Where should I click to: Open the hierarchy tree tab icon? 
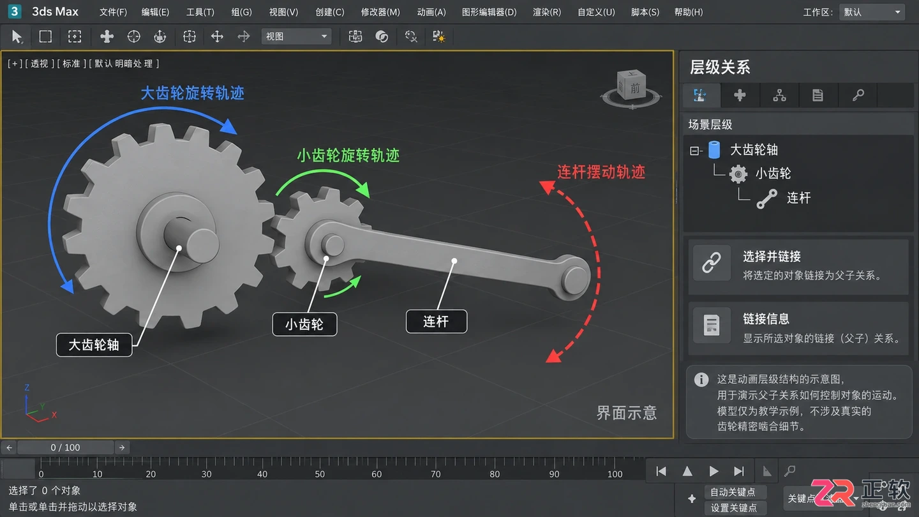coord(779,95)
